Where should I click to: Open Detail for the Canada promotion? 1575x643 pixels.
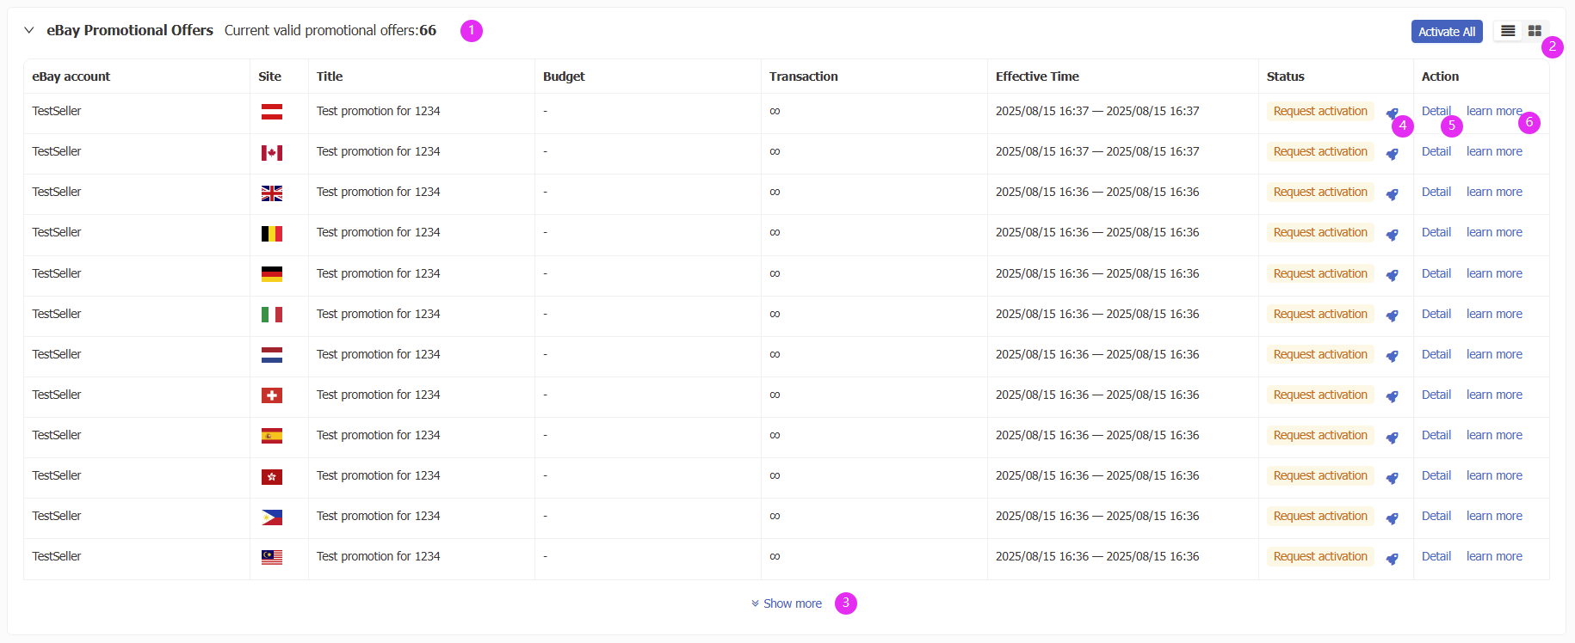pyautogui.click(x=1436, y=151)
